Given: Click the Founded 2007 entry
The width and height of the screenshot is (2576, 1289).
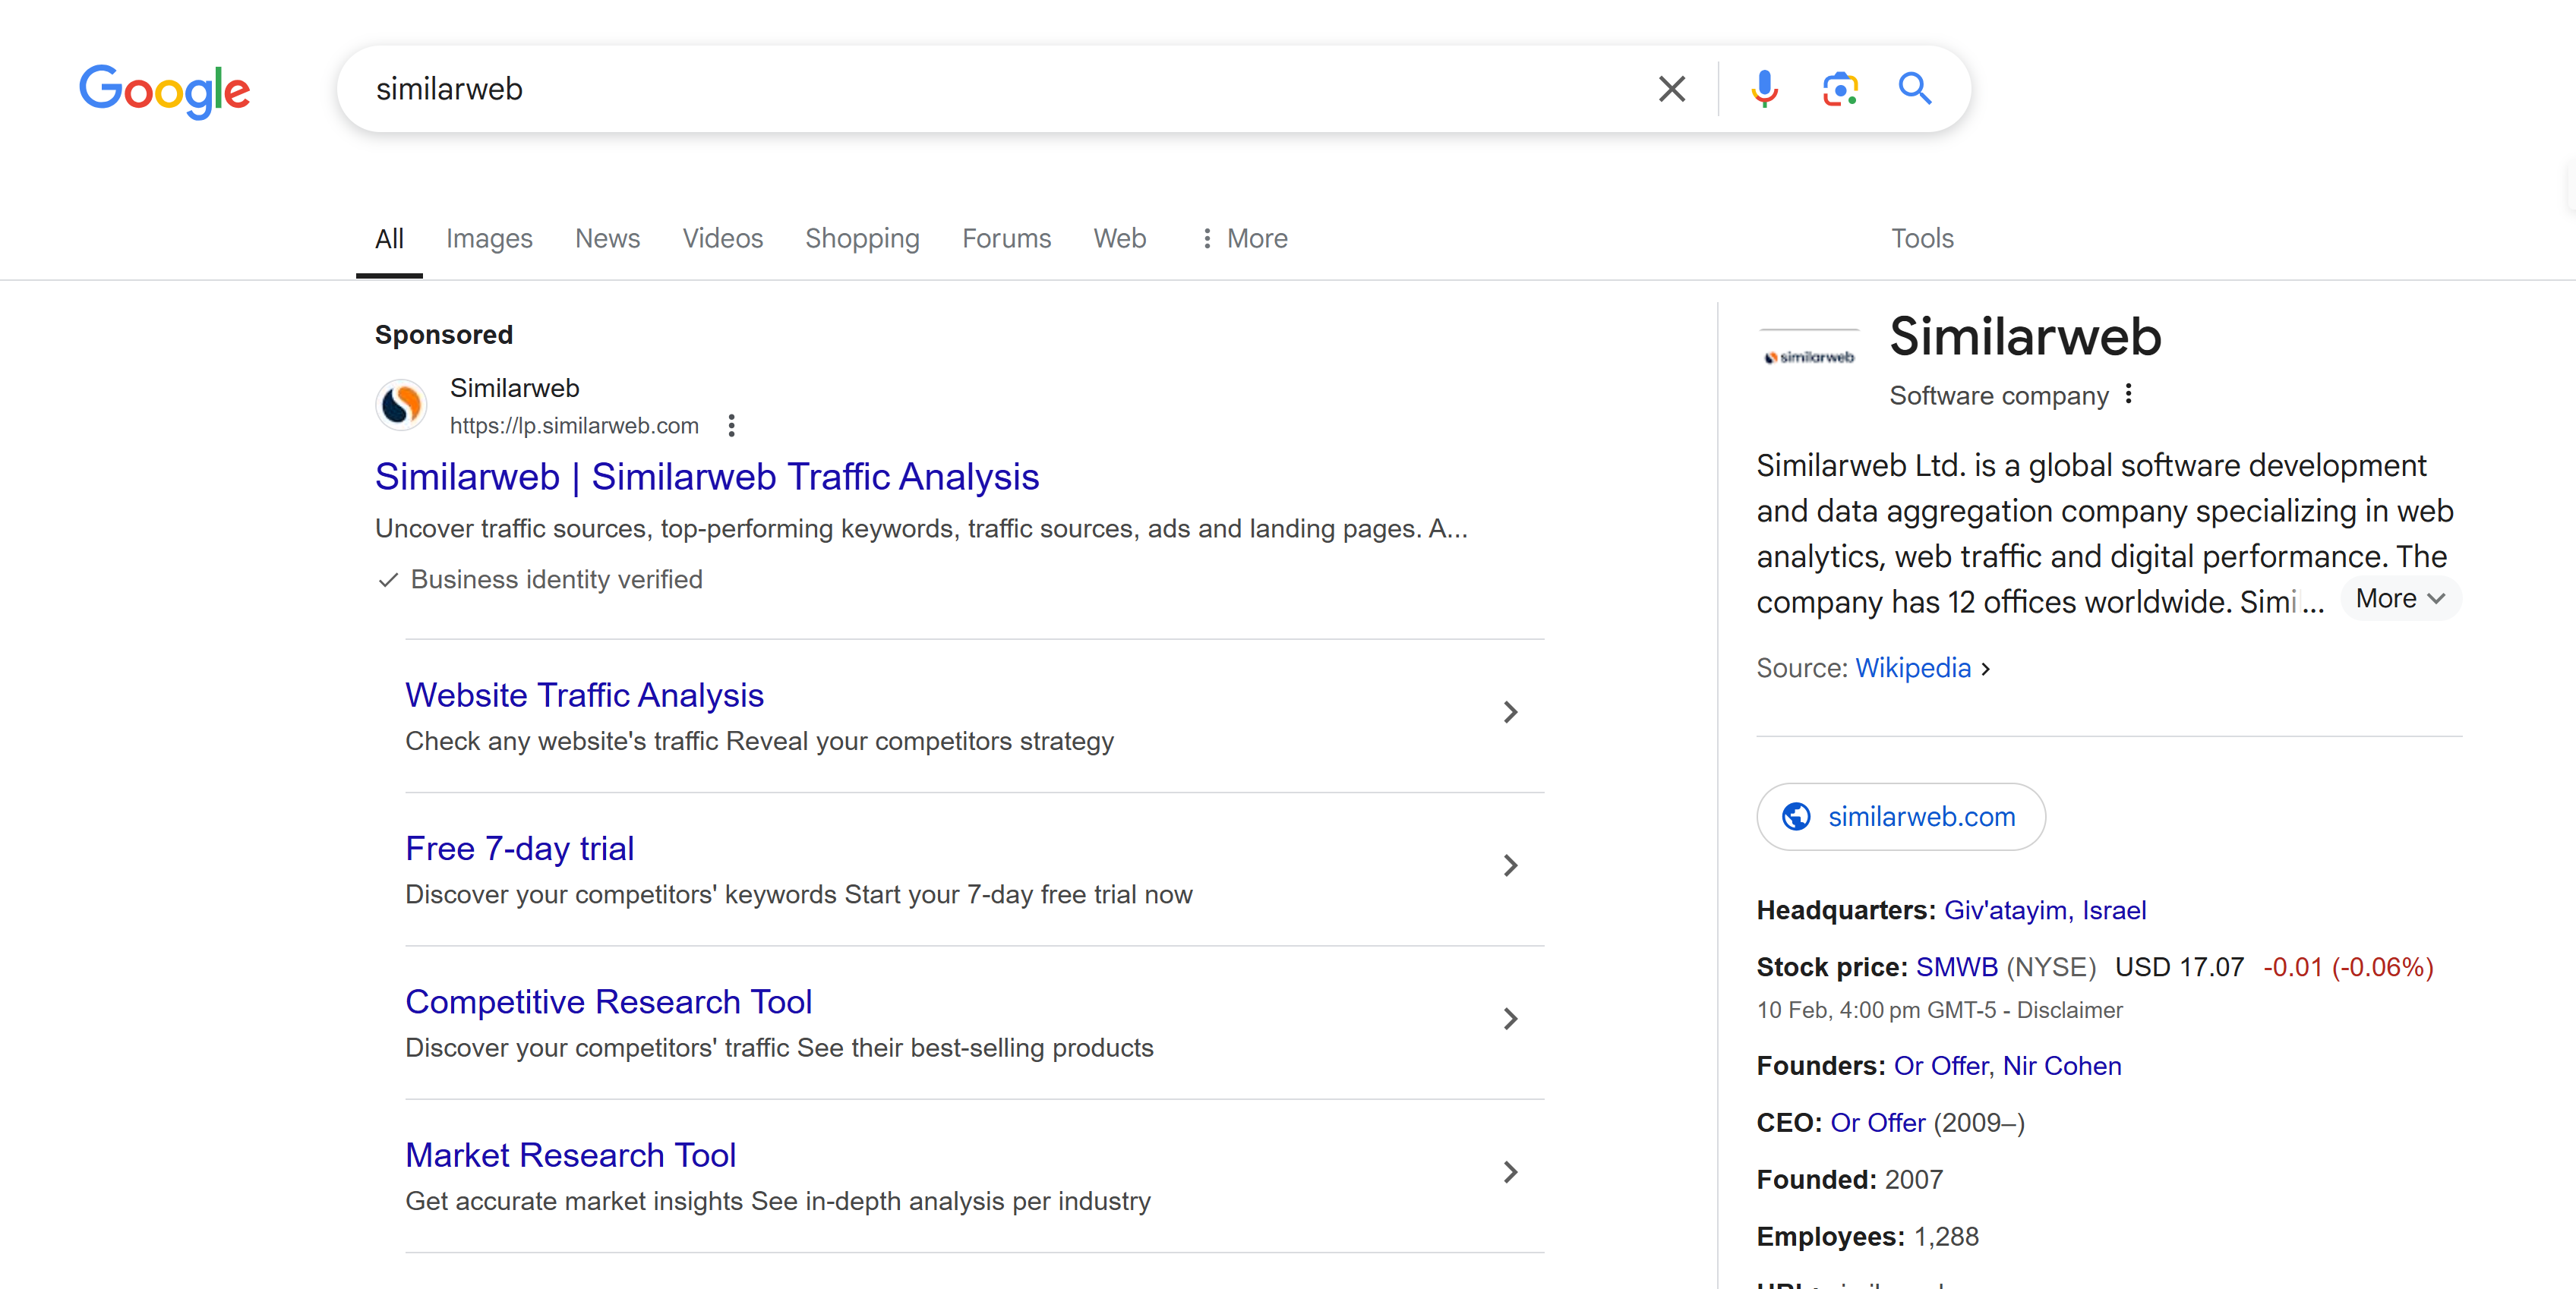Looking at the screenshot, I should click(x=1849, y=1180).
